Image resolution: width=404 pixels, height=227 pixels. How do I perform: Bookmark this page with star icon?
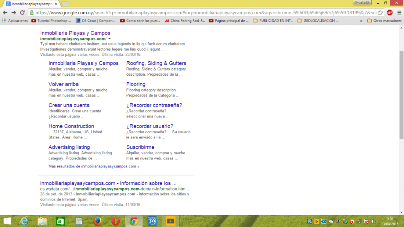tap(380, 12)
